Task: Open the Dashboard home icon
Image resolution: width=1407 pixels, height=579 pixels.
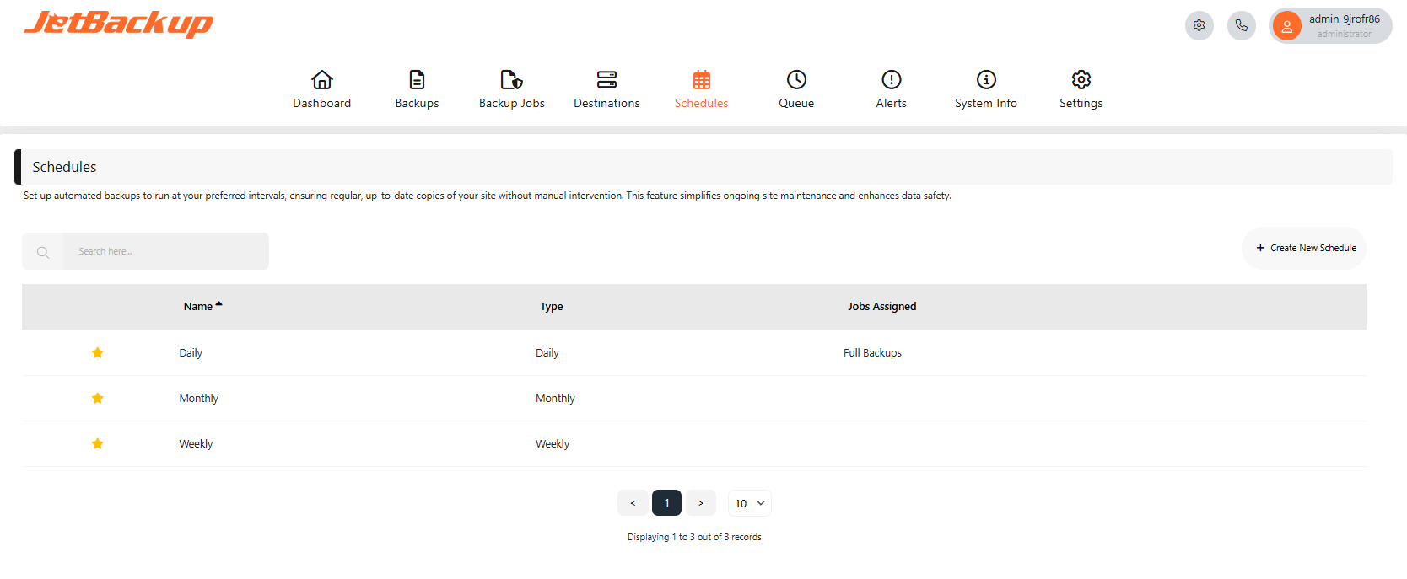Action: pos(321,80)
